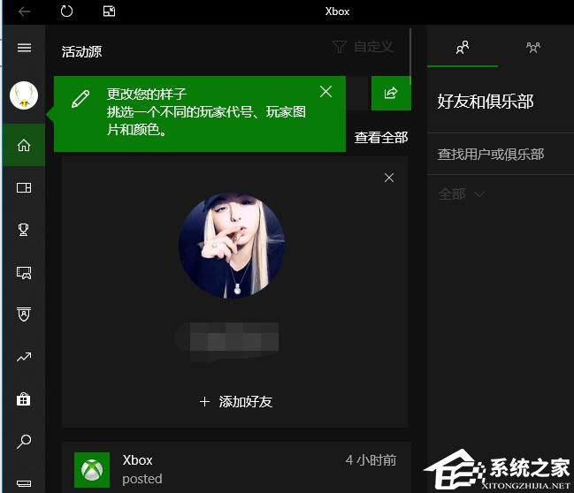Open the Trending arrow icon
574x493 pixels.
[x=24, y=357]
